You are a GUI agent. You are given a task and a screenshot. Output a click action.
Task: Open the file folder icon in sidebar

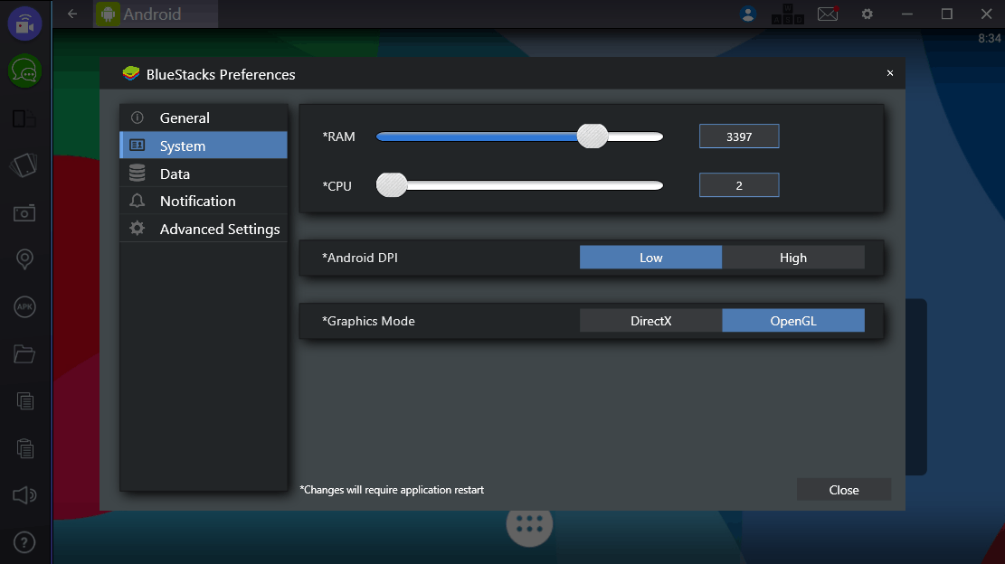[24, 354]
